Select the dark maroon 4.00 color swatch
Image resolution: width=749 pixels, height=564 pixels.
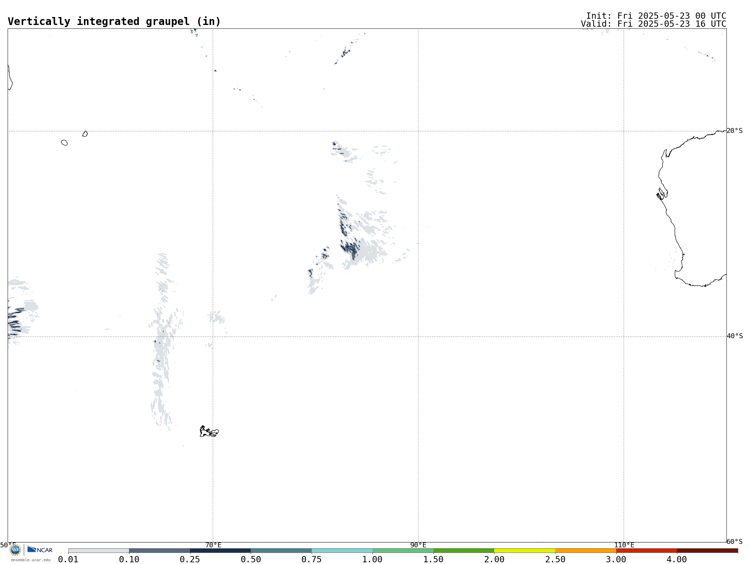(707, 551)
